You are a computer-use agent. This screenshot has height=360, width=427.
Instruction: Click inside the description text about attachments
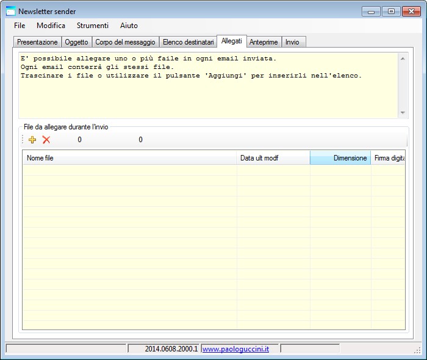209,85
